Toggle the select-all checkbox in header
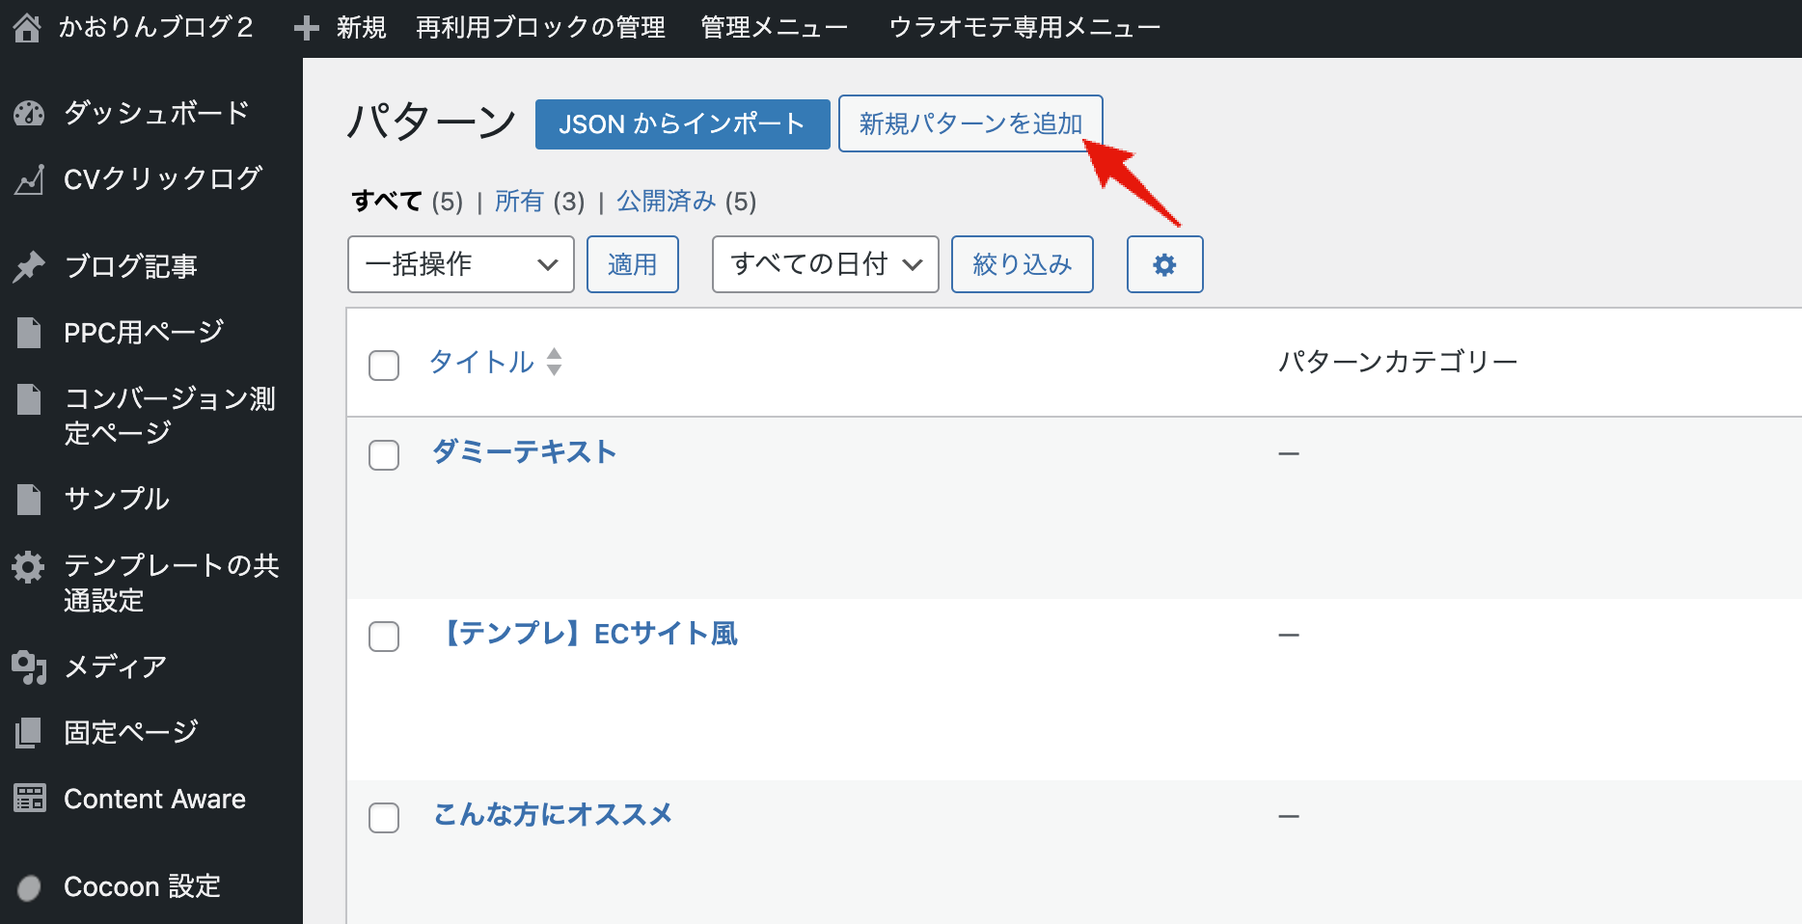 click(x=384, y=366)
